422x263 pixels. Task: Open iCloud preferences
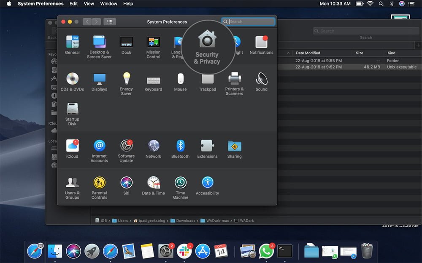coord(72,149)
